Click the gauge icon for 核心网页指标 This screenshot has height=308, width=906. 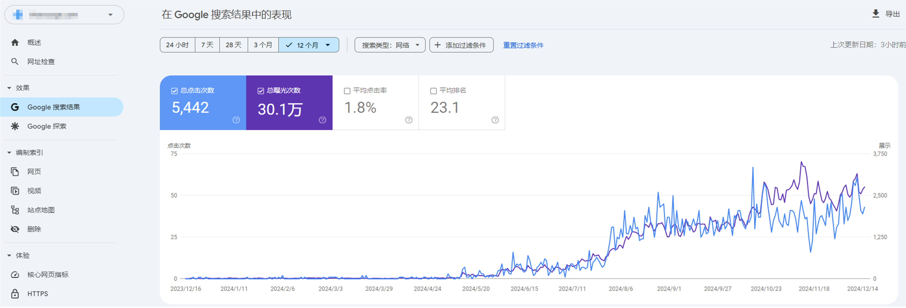[x=15, y=275]
